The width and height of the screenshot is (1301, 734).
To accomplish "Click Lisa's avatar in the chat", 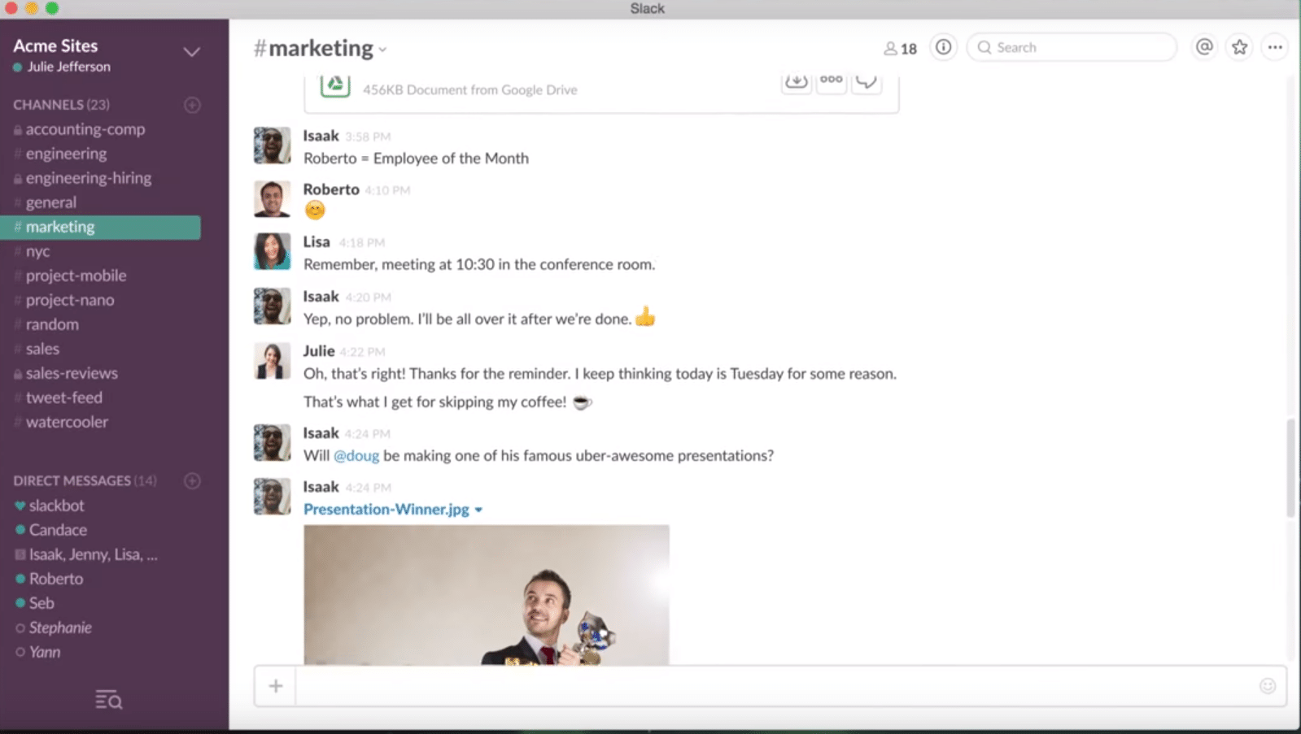I will tap(272, 252).
